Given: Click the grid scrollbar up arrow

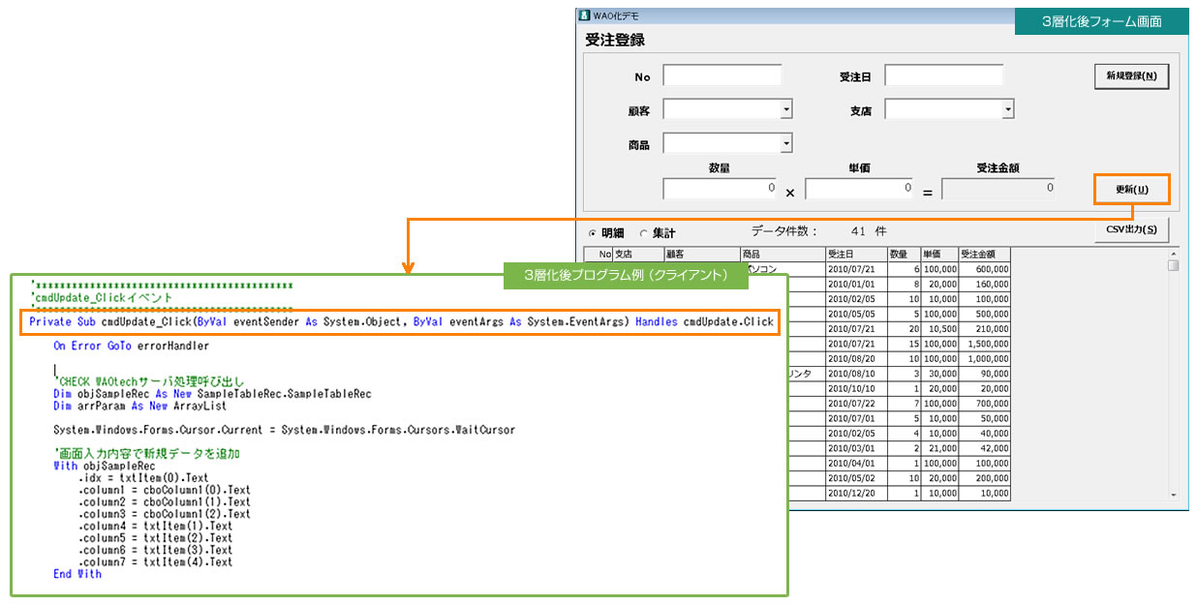Looking at the screenshot, I should coord(1173,255).
